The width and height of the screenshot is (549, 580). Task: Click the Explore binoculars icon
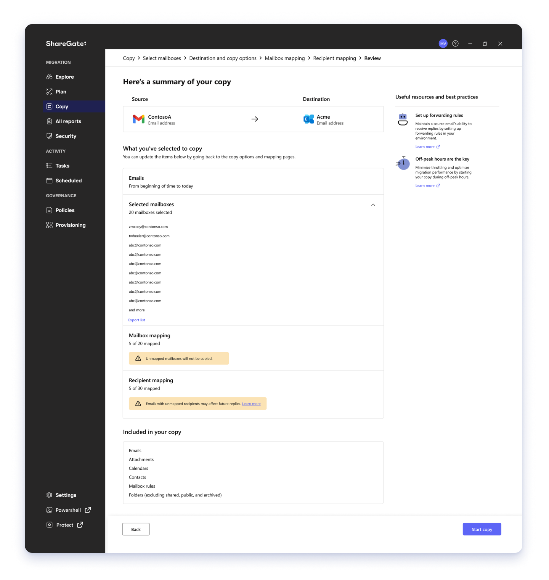coord(49,77)
